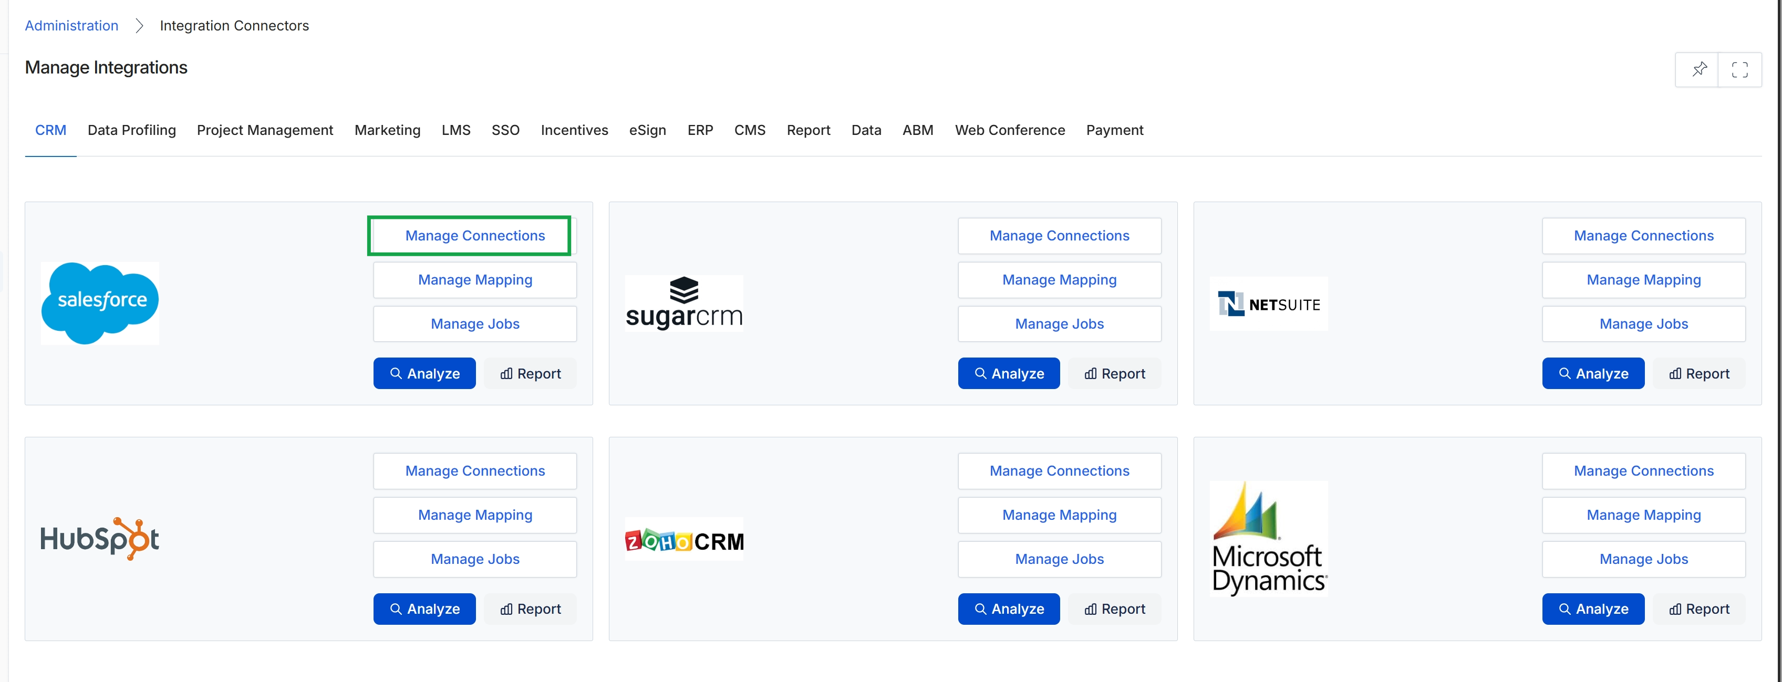The image size is (1782, 682).
Task: Click the Zoho CRM logo
Action: click(684, 539)
